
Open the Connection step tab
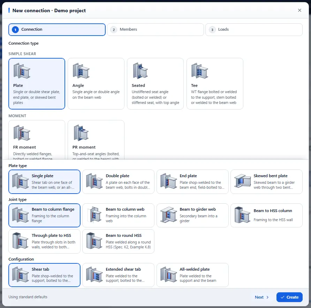(57, 30)
